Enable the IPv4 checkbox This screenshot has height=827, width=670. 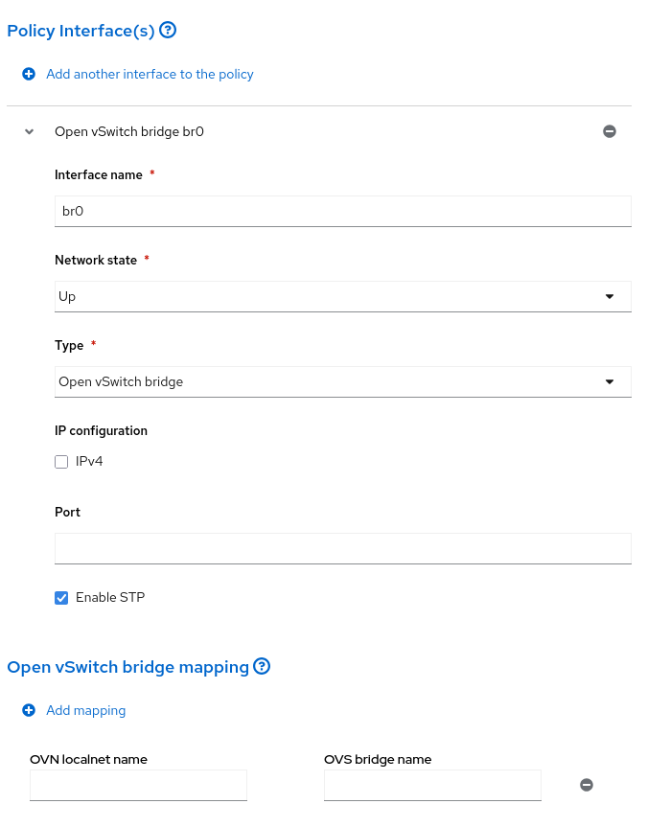pos(62,462)
